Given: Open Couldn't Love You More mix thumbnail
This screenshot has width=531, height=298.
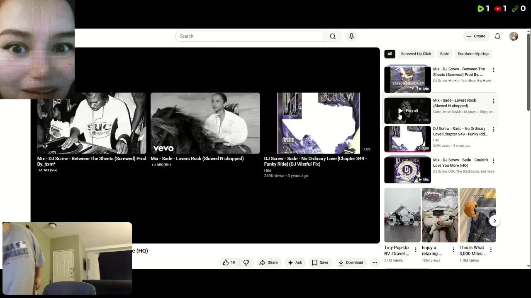Looking at the screenshot, I should point(407,170).
